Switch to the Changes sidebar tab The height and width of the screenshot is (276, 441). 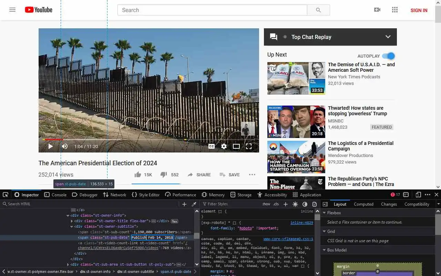(x=389, y=204)
